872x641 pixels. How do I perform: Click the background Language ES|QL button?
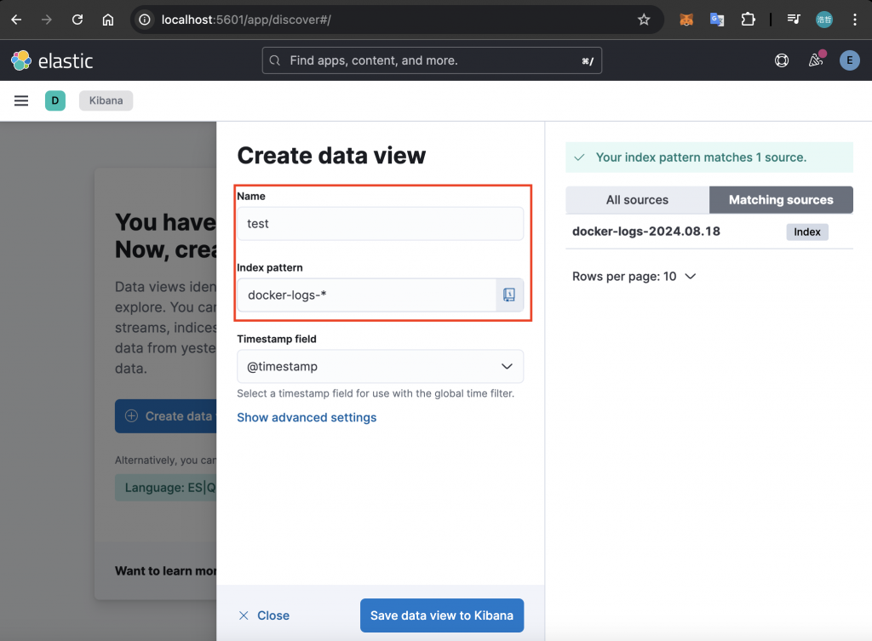[x=166, y=488]
